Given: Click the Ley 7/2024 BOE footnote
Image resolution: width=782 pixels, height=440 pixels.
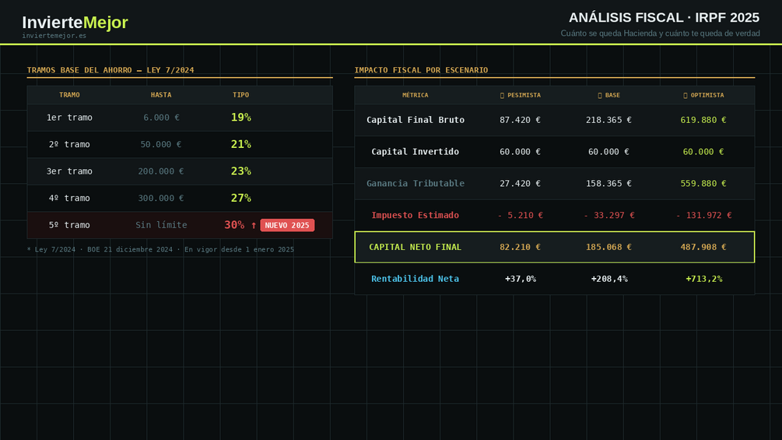Looking at the screenshot, I should (x=160, y=249).
